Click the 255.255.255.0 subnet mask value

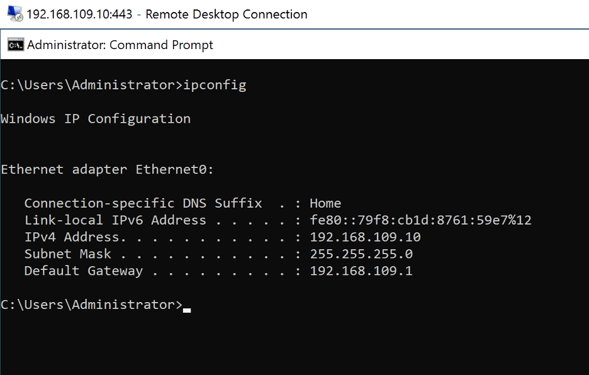[x=361, y=254]
